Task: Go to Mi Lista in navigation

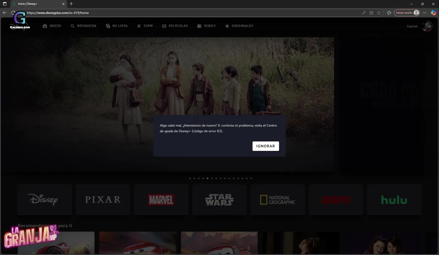Action: (x=117, y=26)
